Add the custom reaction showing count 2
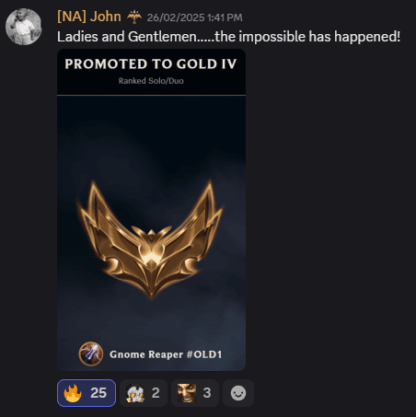Screen dimensions: 416x417 tap(144, 393)
